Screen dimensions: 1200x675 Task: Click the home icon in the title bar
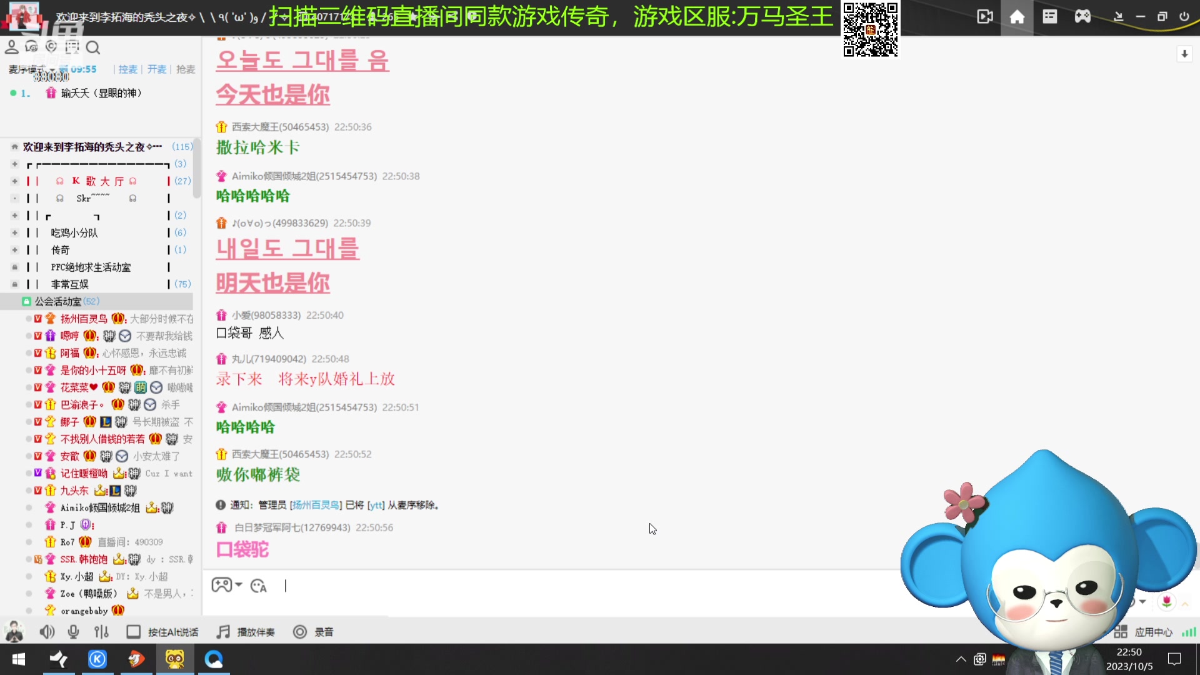[x=1017, y=17]
